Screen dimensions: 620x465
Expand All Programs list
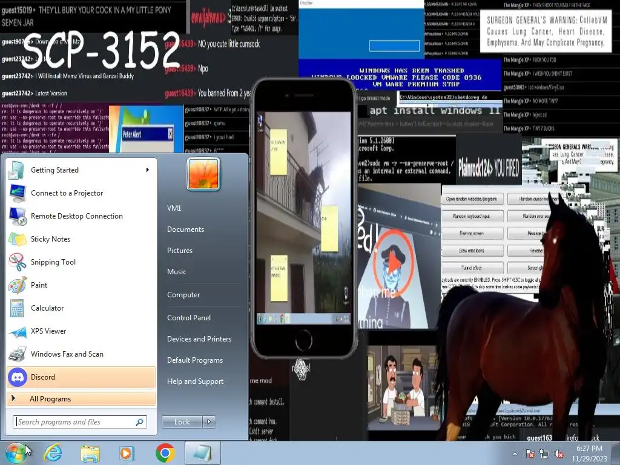(81, 398)
